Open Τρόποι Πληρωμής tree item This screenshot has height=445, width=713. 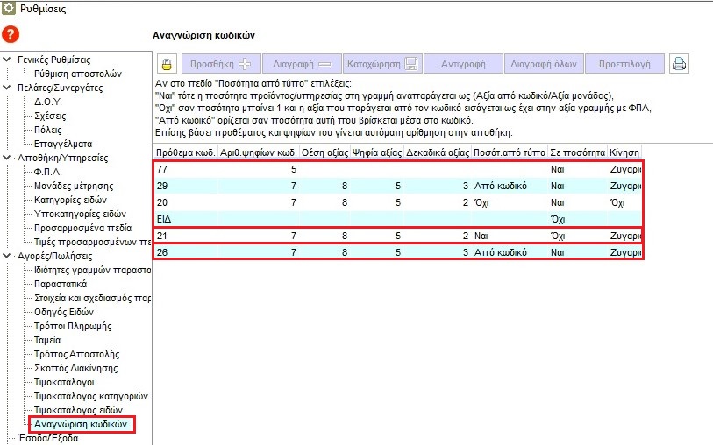click(73, 326)
